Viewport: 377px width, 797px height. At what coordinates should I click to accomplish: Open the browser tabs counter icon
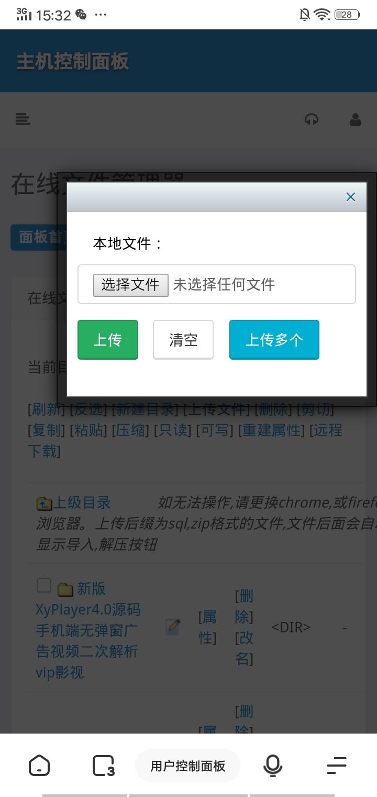point(103,766)
